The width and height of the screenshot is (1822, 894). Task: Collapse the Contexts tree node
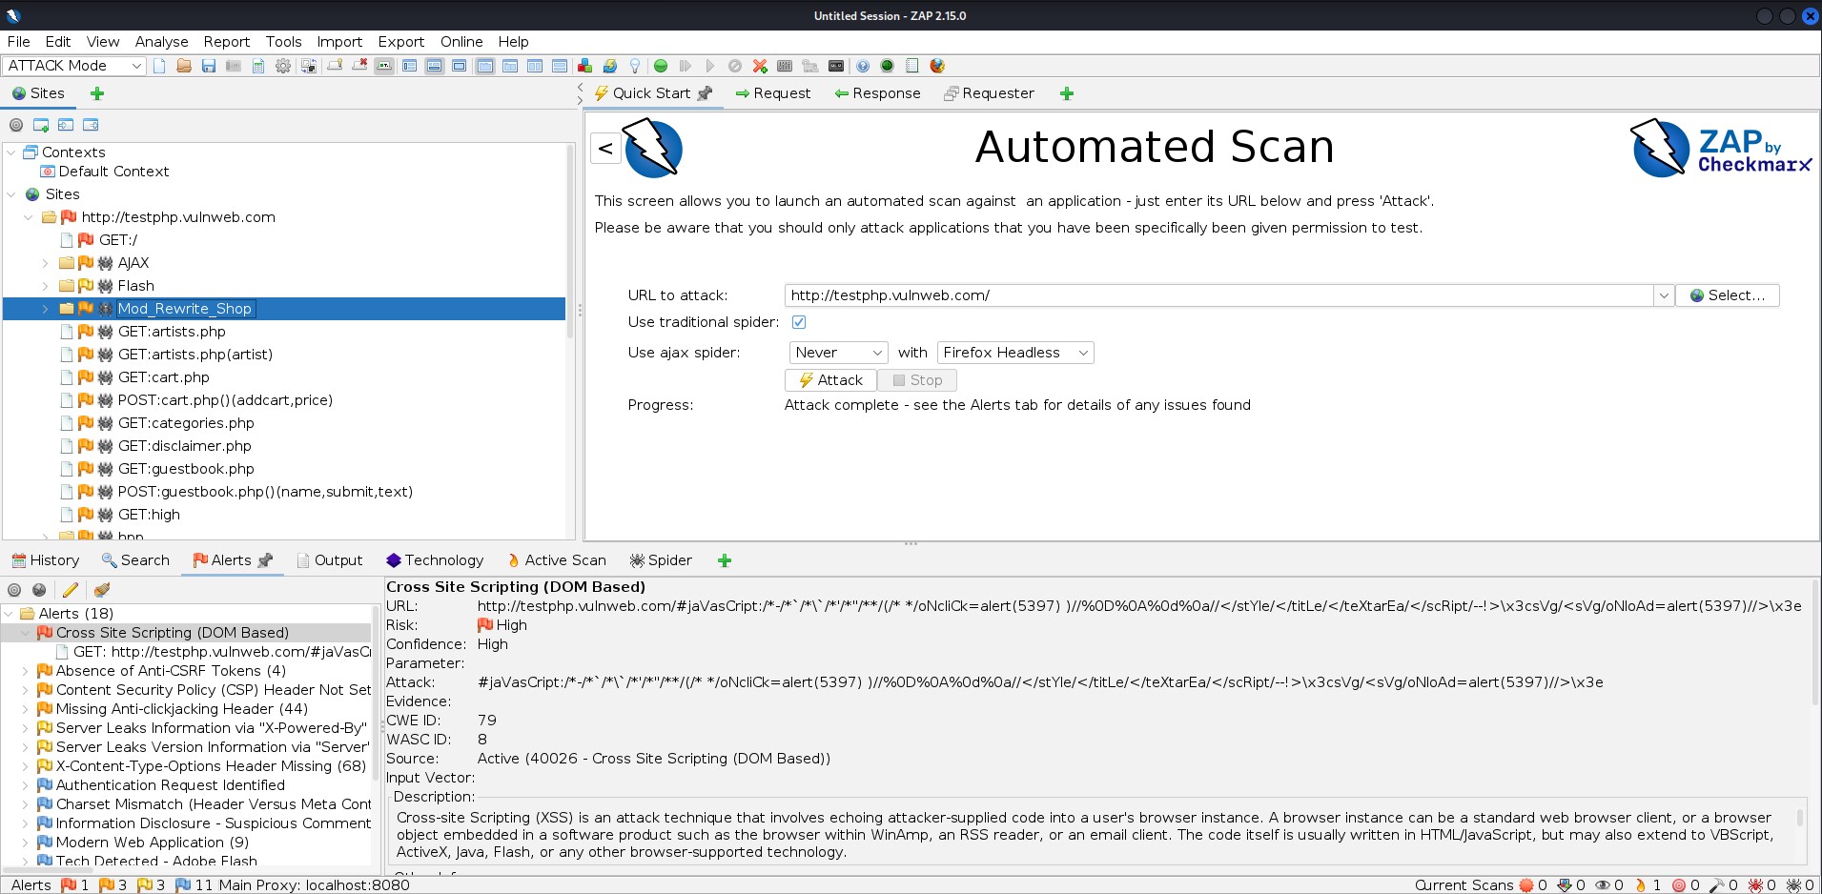11,152
